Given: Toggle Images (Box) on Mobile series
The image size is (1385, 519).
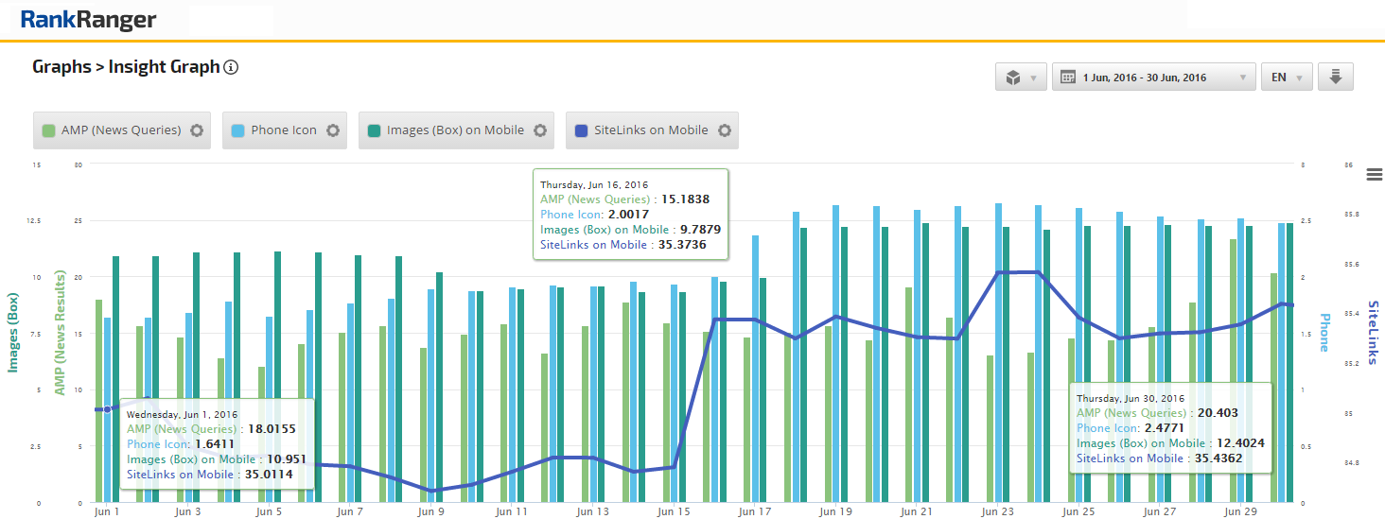Looking at the screenshot, I should pyautogui.click(x=454, y=130).
